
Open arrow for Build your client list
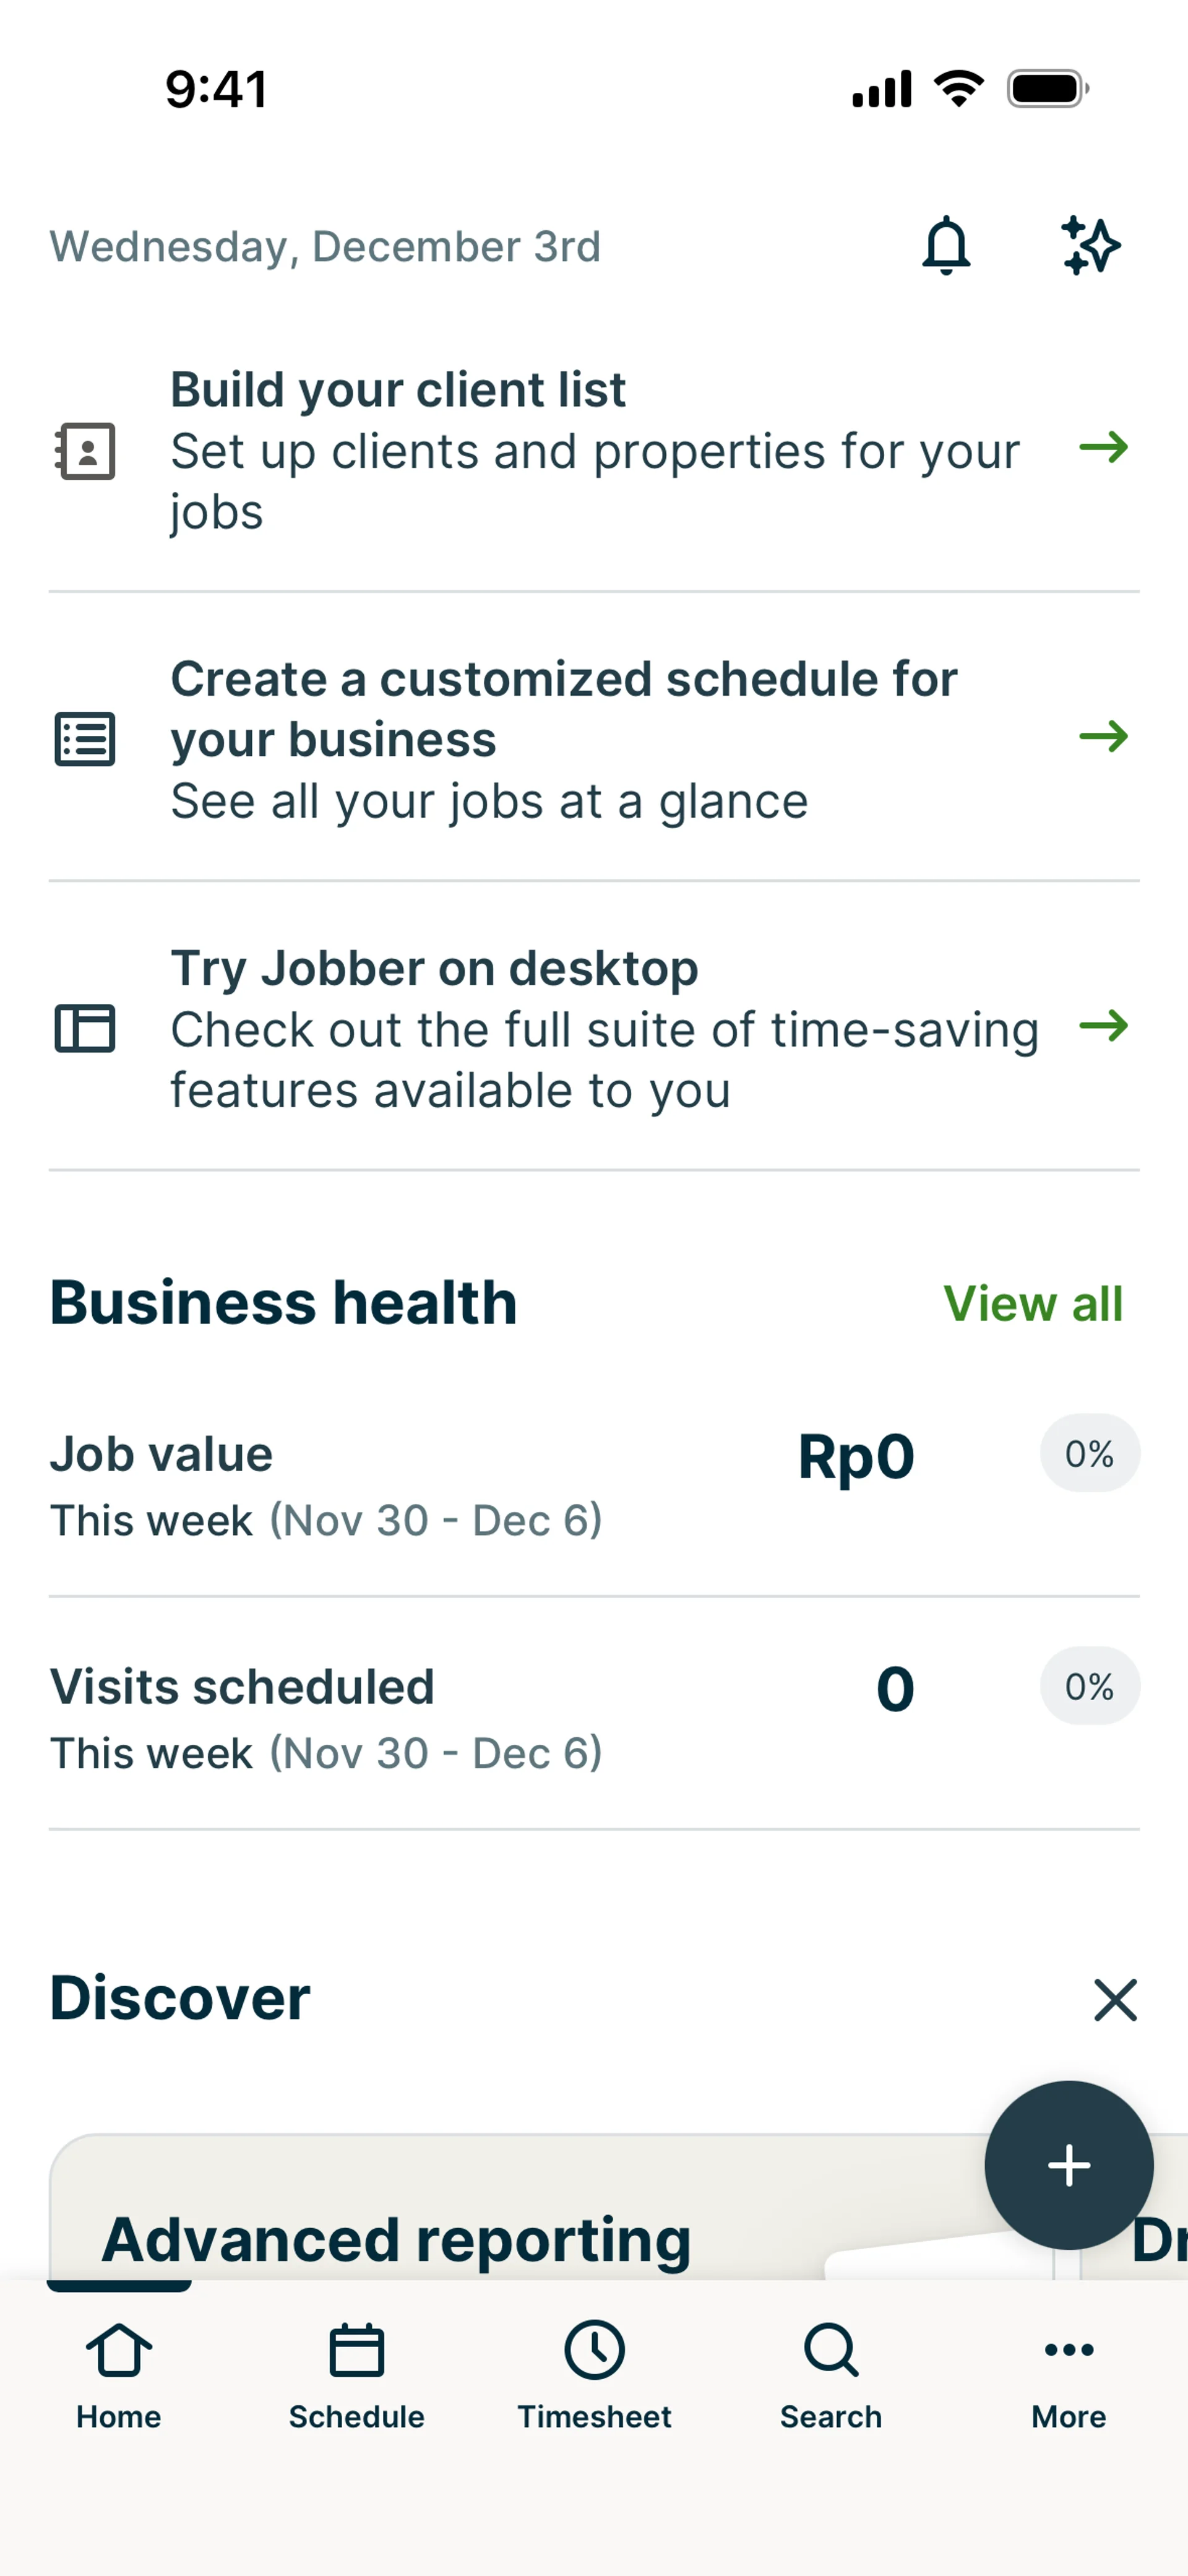pos(1104,447)
